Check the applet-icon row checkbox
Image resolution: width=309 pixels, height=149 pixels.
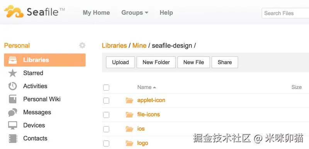[x=106, y=101]
